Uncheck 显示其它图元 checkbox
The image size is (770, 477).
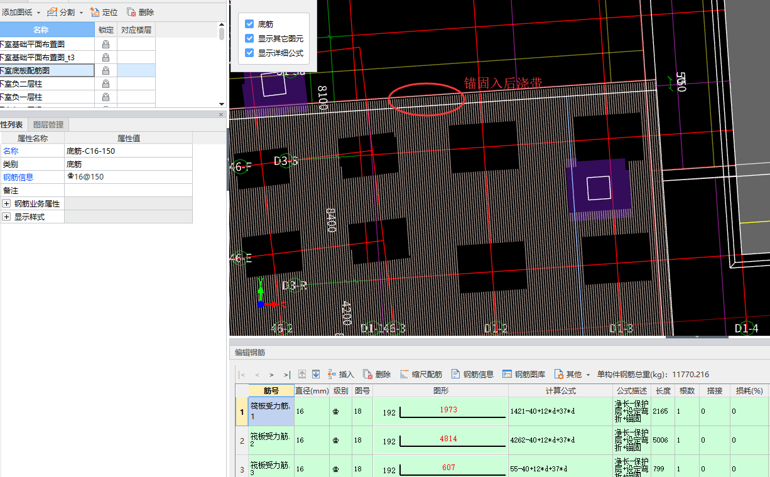point(249,38)
